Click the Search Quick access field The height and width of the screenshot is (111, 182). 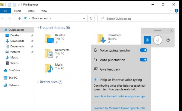click(x=137, y=18)
